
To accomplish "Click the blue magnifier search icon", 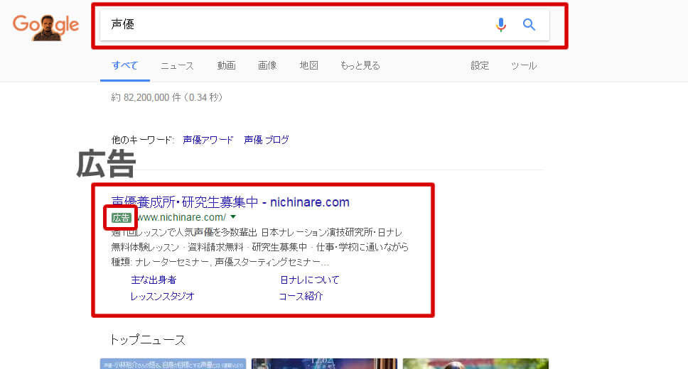I will [530, 25].
